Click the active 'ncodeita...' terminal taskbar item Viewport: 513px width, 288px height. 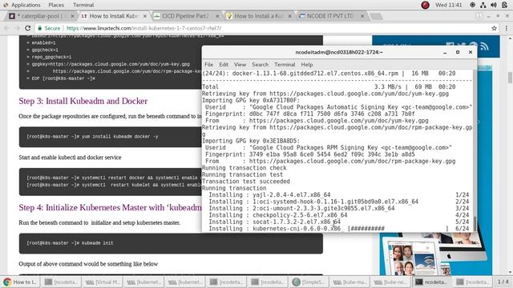(432, 282)
